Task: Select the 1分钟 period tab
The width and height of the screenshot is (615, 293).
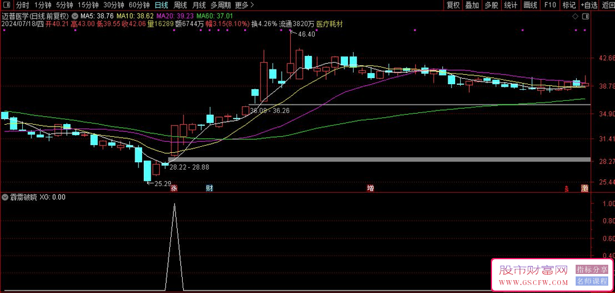Action: (x=43, y=5)
